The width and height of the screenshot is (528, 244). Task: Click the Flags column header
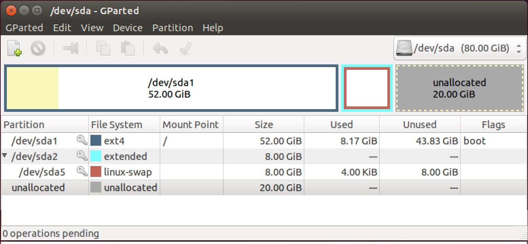493,124
